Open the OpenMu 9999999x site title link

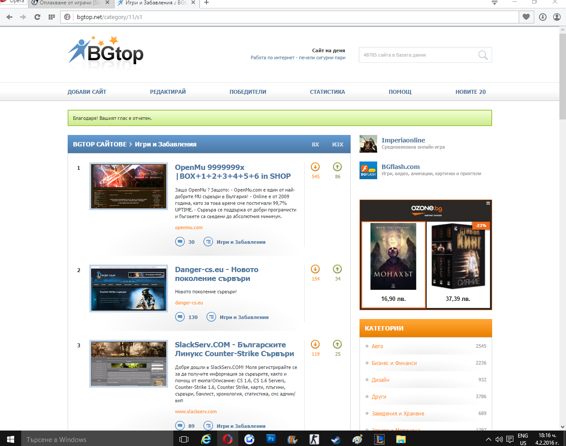[233, 172]
